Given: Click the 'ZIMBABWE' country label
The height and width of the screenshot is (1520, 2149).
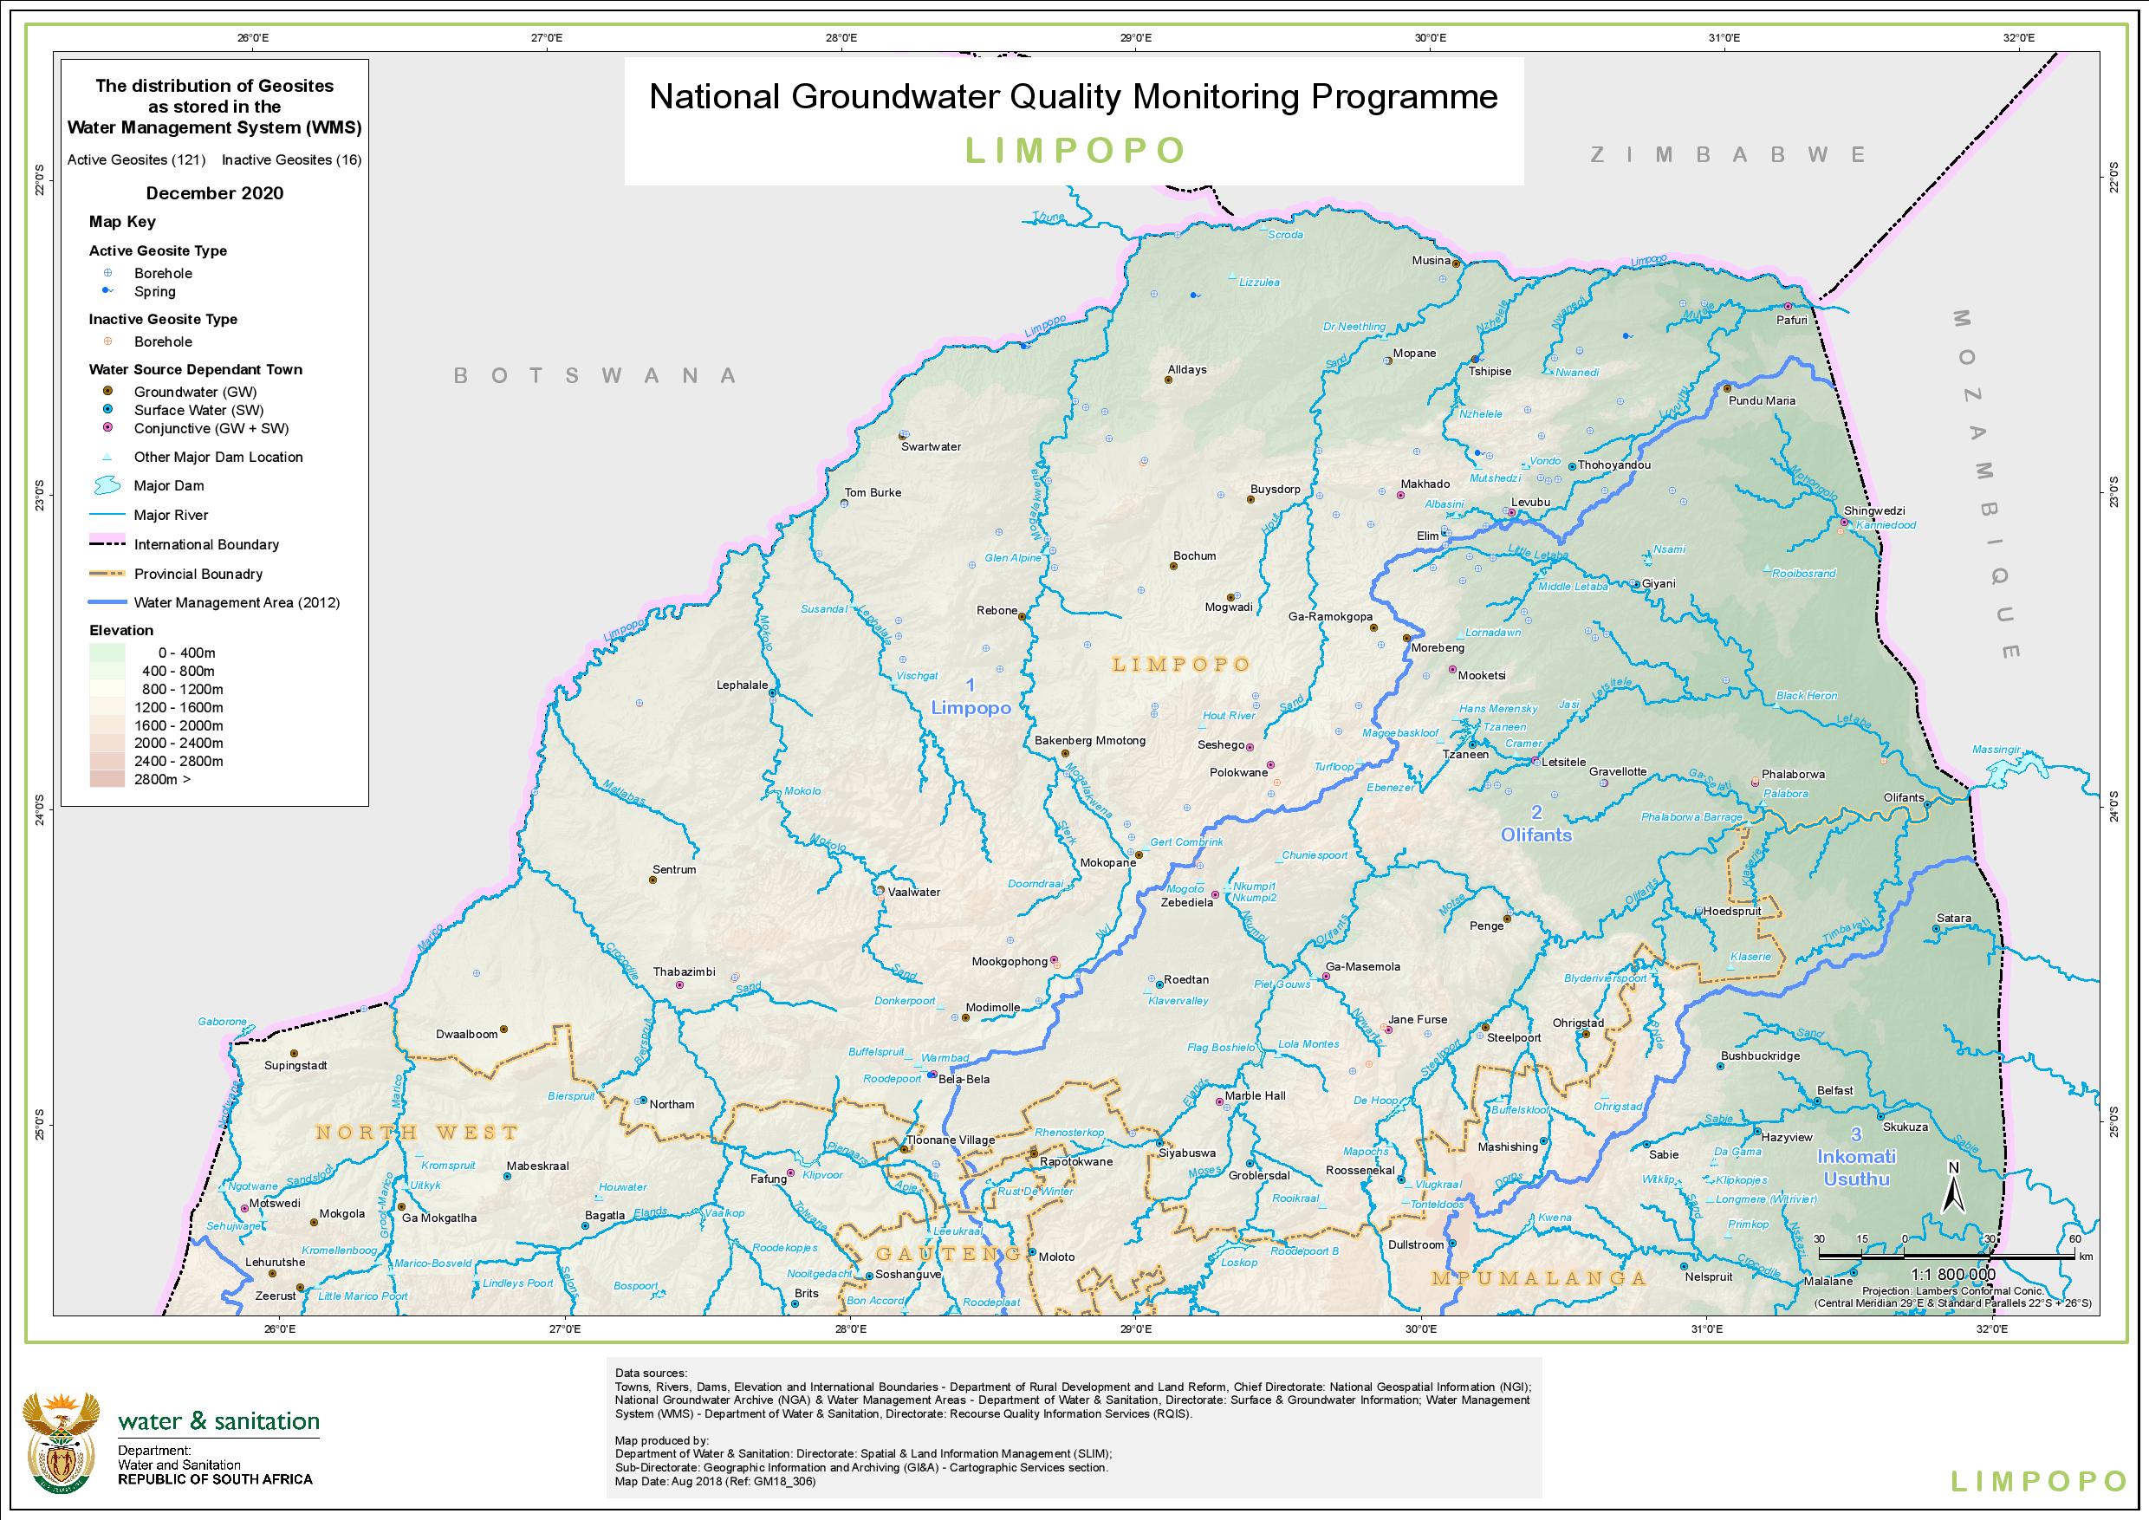Looking at the screenshot, I should click(1729, 154).
